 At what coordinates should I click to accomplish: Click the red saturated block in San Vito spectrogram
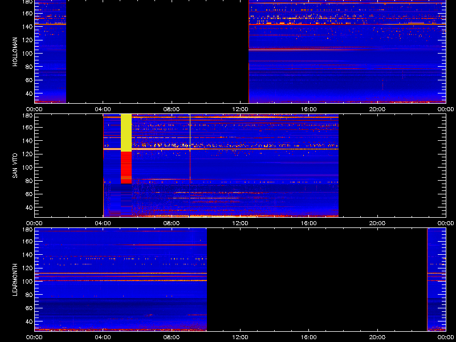(x=126, y=168)
